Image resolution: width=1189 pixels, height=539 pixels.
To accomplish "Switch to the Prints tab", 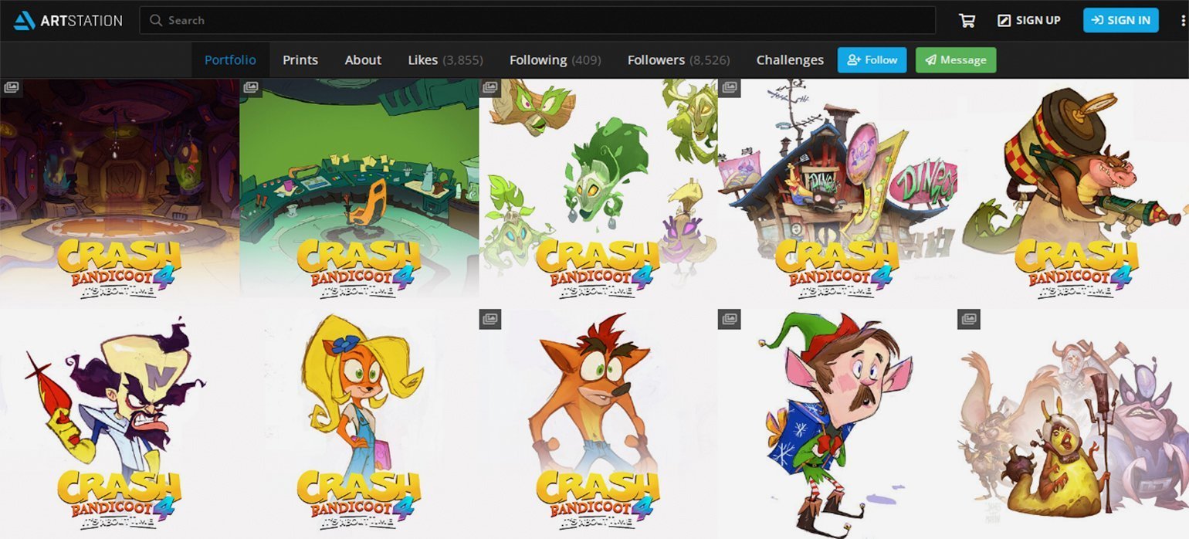I will coord(300,60).
